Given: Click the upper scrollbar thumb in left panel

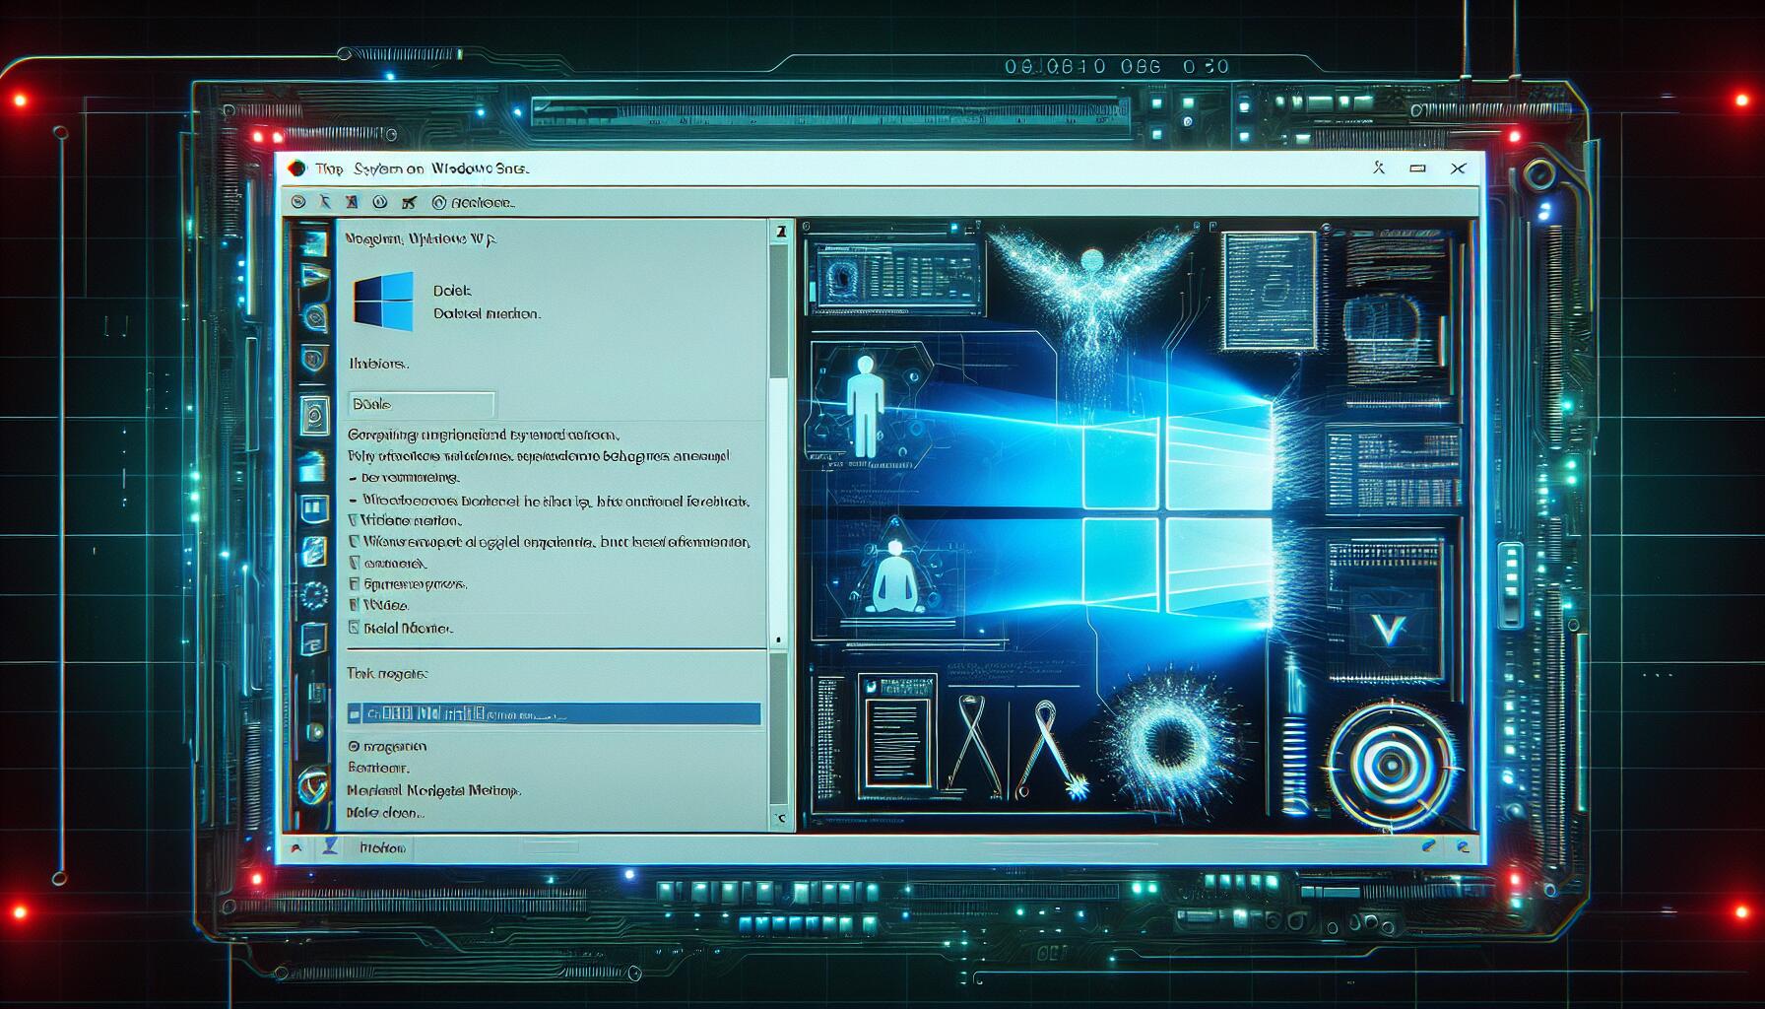Looking at the screenshot, I should pos(779,311).
